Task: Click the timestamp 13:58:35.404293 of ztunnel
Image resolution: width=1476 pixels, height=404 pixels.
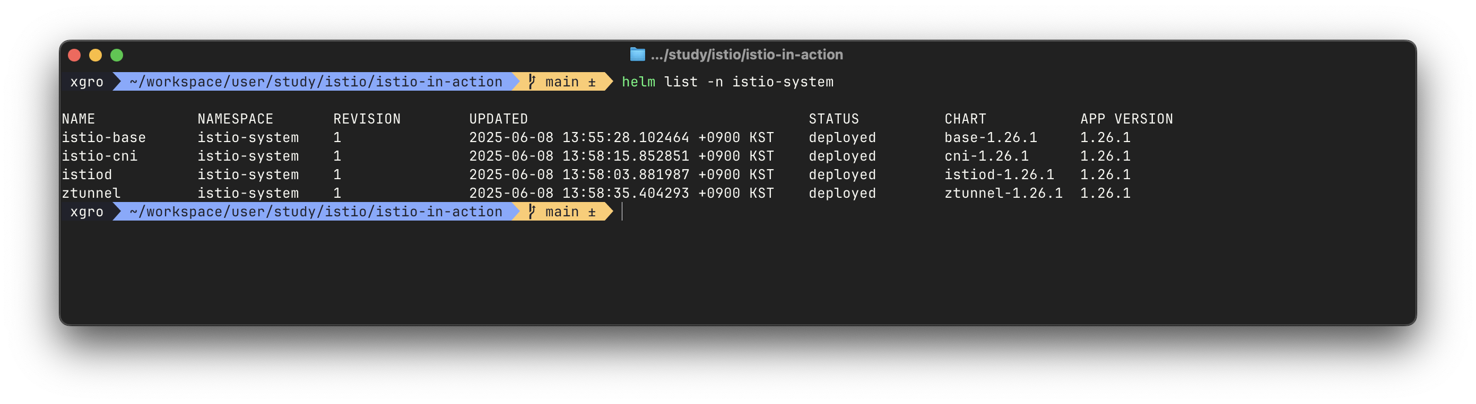Action: tap(626, 194)
